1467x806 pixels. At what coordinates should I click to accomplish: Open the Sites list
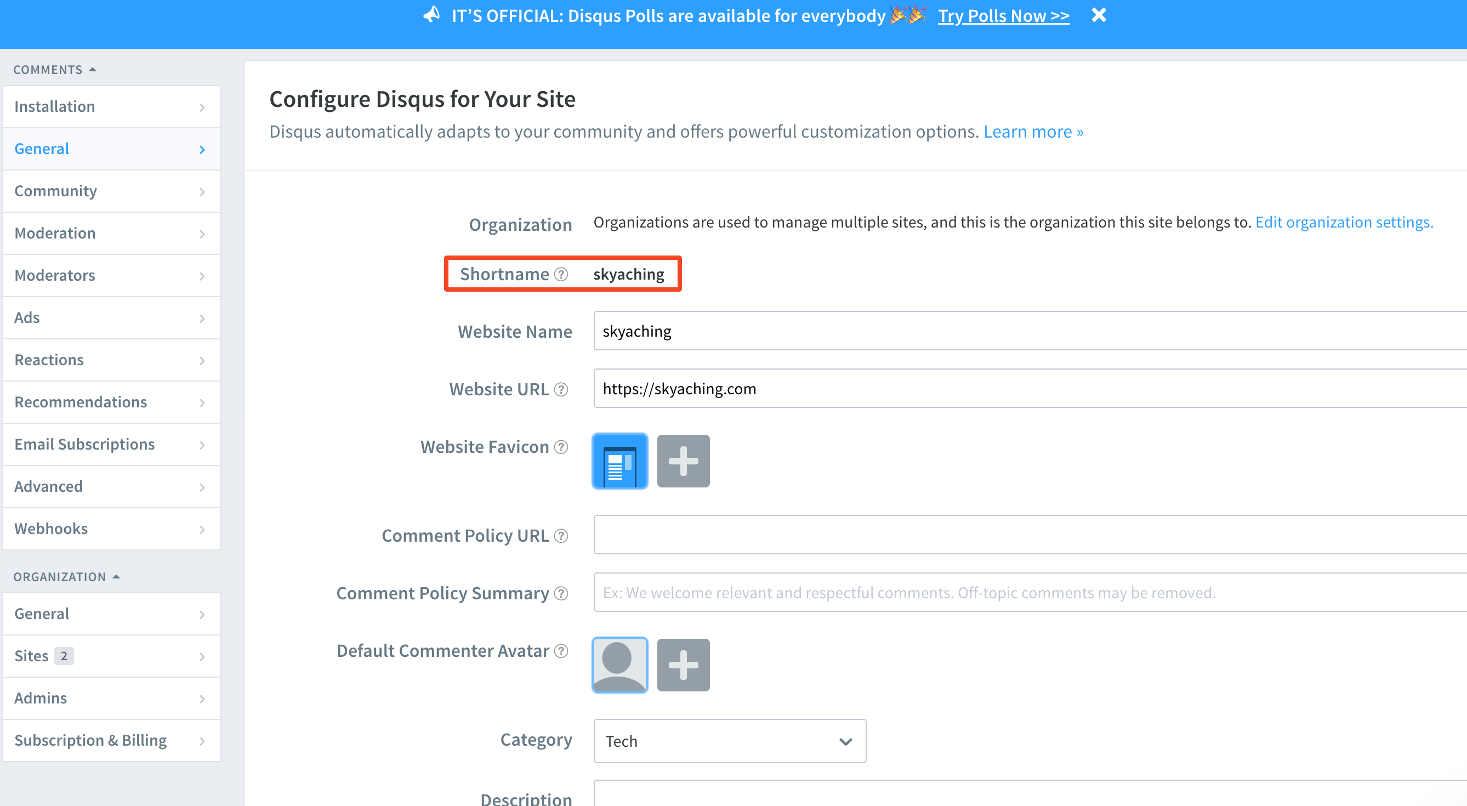point(112,656)
